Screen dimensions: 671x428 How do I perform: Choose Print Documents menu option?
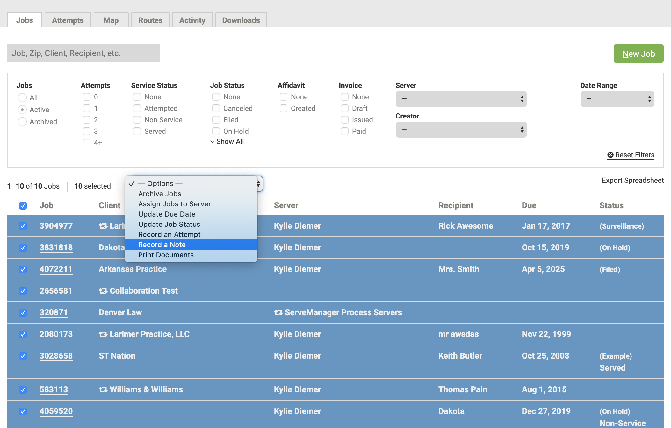pyautogui.click(x=191, y=255)
